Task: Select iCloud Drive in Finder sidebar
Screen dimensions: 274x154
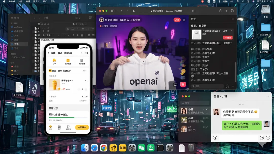Action: [20, 57]
